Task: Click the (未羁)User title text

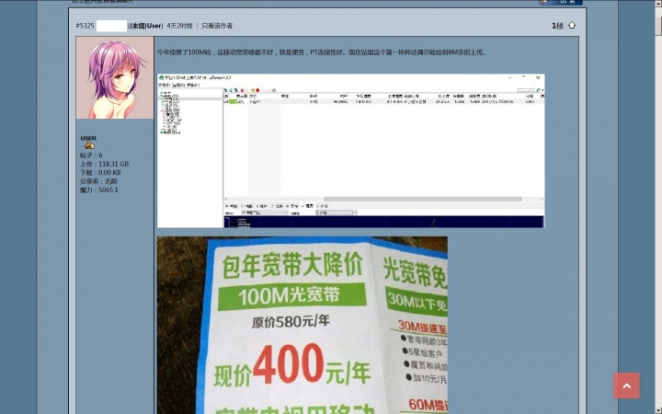Action: [x=145, y=26]
